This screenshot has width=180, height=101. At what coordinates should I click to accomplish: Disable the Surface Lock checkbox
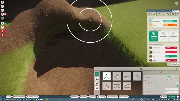click(177, 86)
